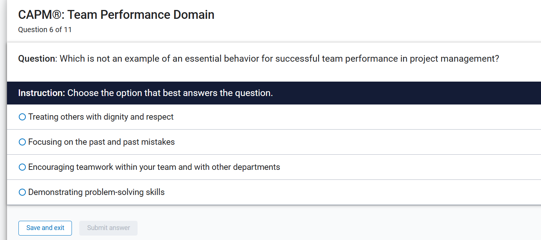
Task: Click the "Submit answer" button
Action: tap(108, 228)
